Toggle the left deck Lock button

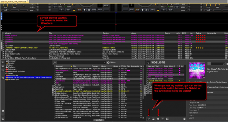(5, 10)
